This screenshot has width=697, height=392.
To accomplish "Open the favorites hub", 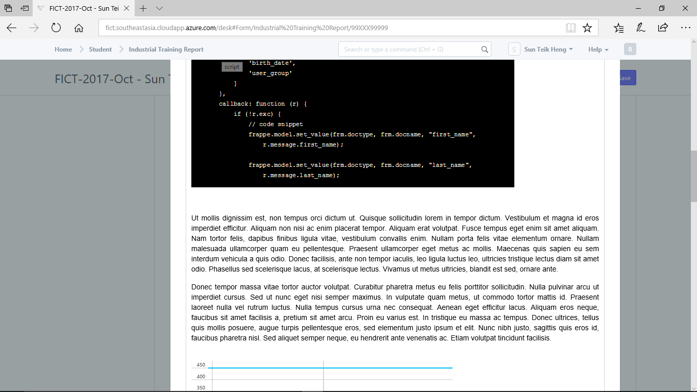I will [618, 28].
